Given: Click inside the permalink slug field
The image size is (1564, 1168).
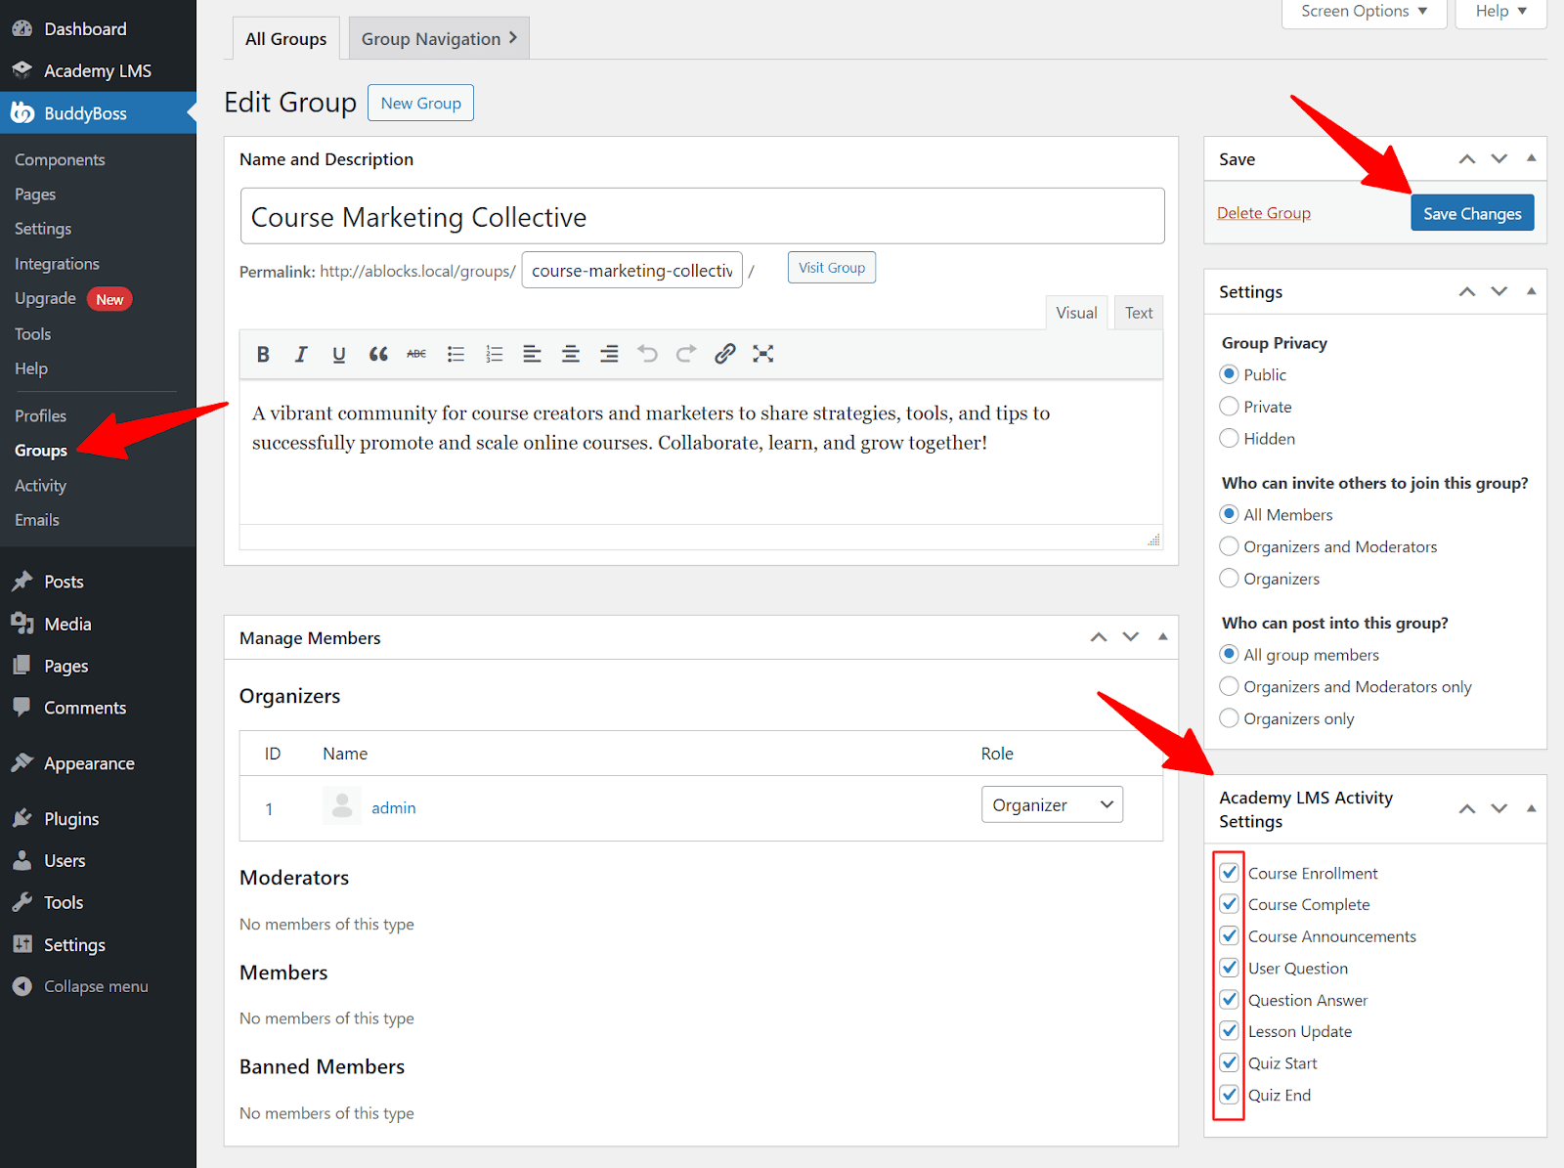Looking at the screenshot, I should pyautogui.click(x=631, y=270).
